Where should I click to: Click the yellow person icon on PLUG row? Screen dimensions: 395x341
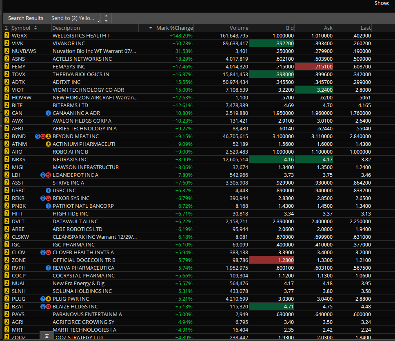coord(49,299)
